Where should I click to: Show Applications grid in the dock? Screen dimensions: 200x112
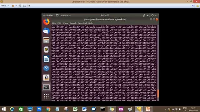(x=46, y=96)
